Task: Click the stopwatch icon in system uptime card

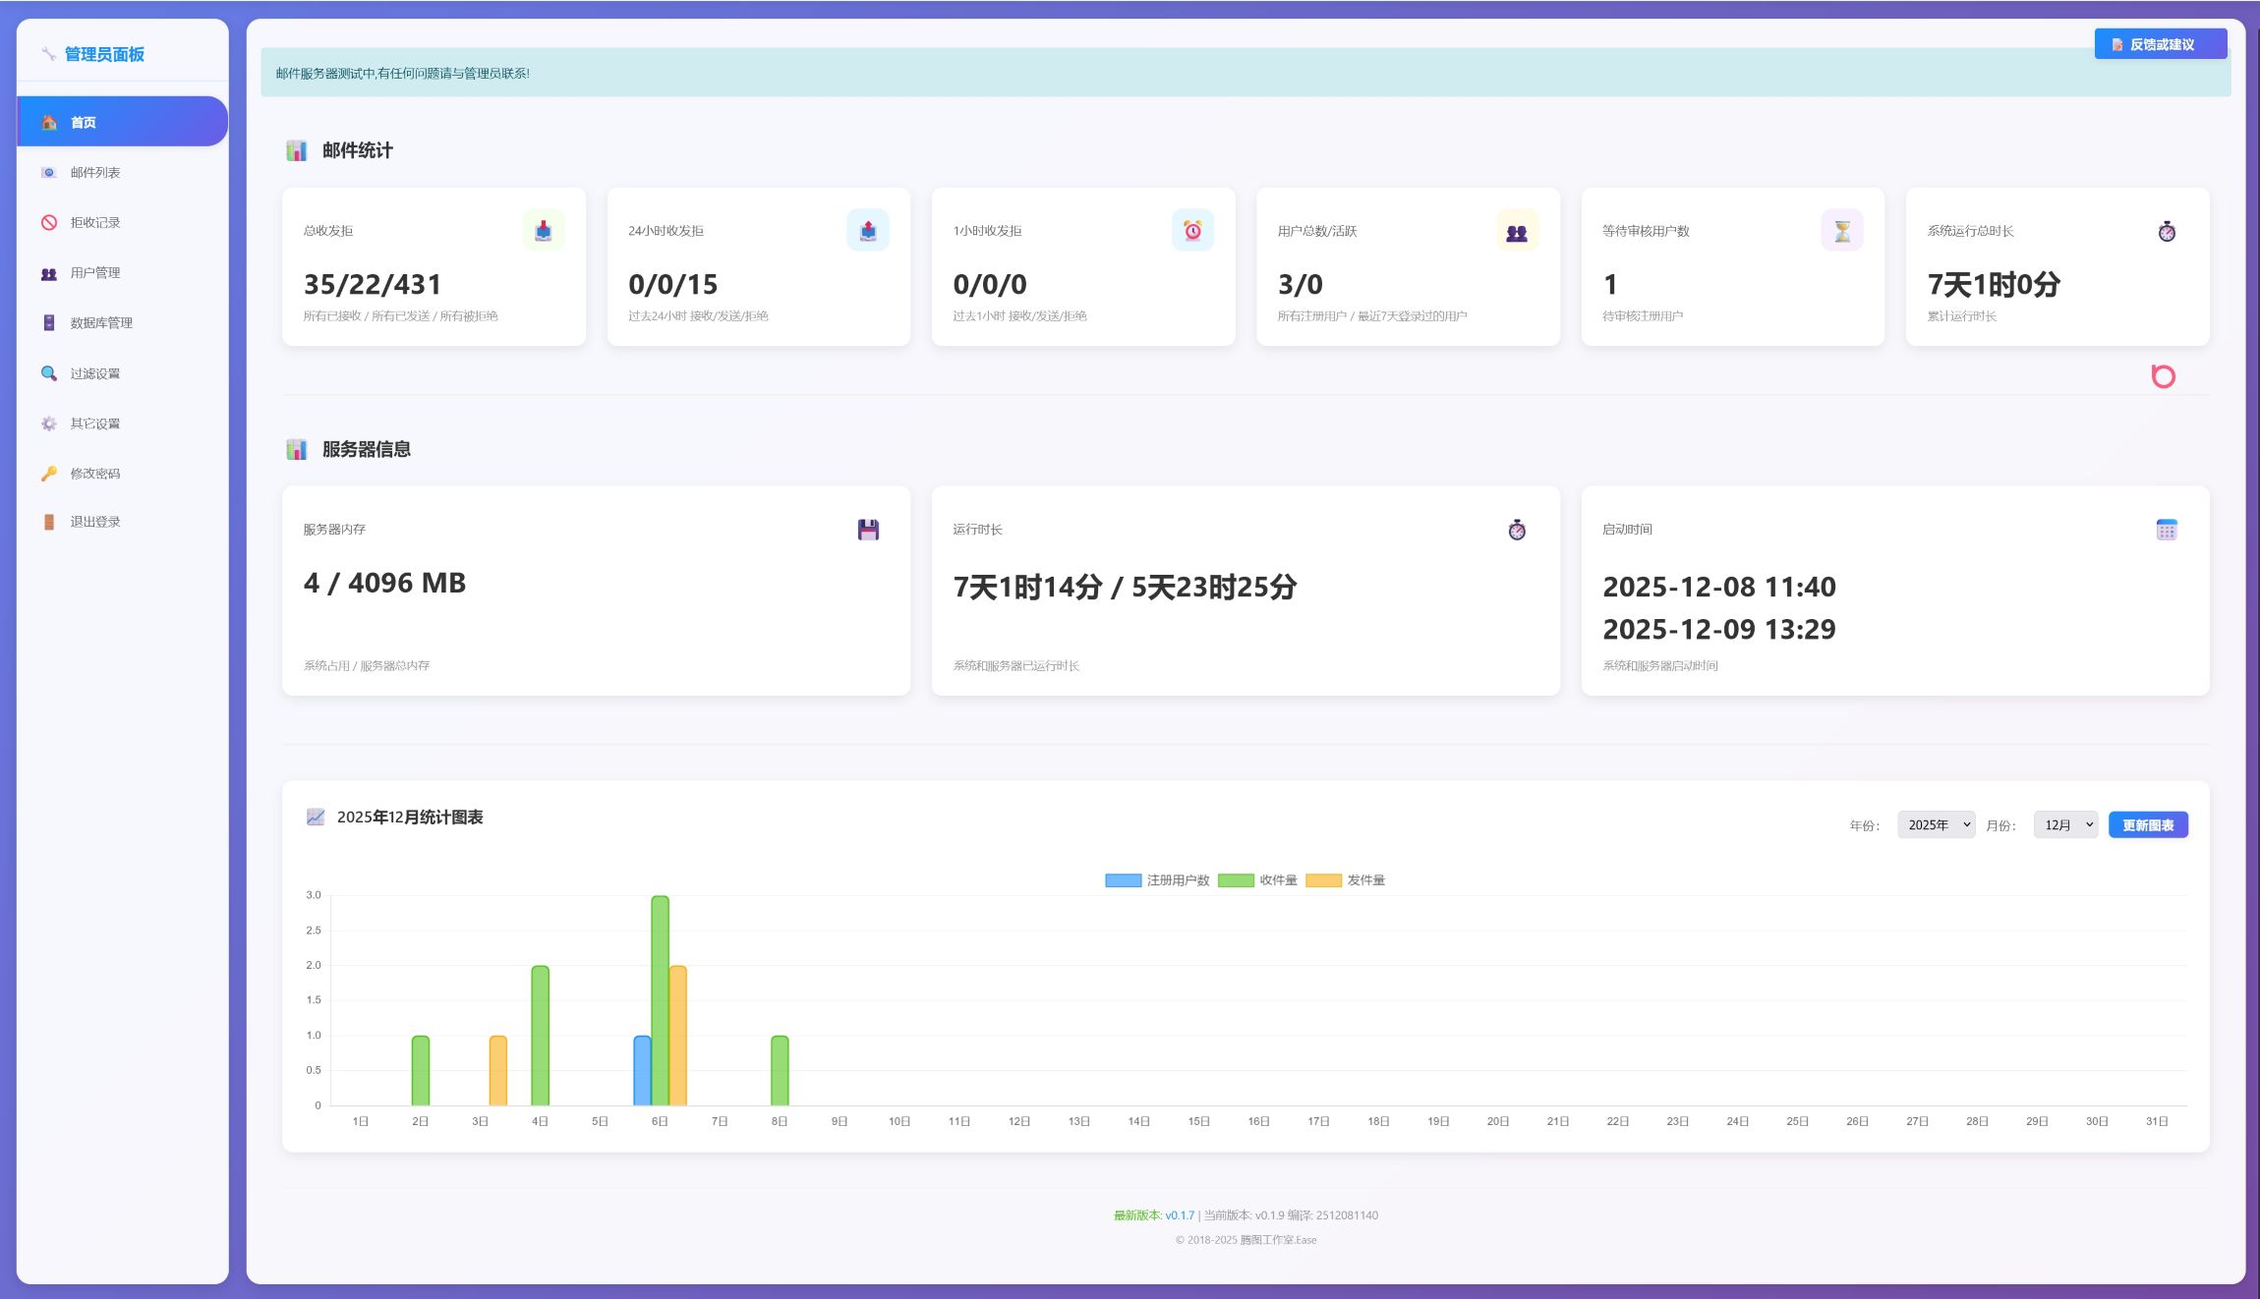Action: click(x=2167, y=232)
